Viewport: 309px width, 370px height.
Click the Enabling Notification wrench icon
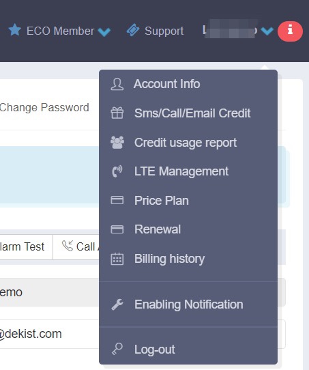tap(117, 304)
